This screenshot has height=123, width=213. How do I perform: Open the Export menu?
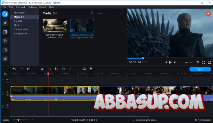(x=43, y=7)
